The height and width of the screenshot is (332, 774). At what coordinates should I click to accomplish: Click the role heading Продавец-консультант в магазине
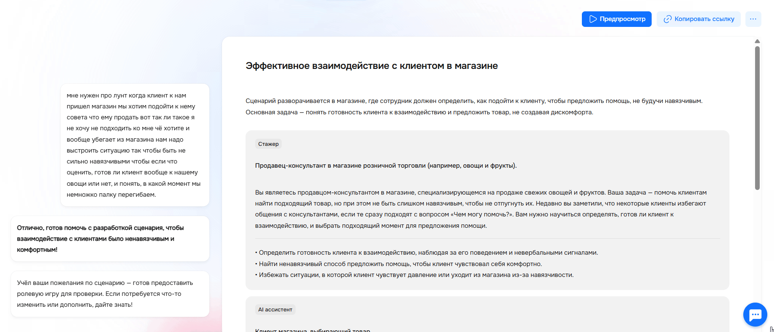point(386,166)
